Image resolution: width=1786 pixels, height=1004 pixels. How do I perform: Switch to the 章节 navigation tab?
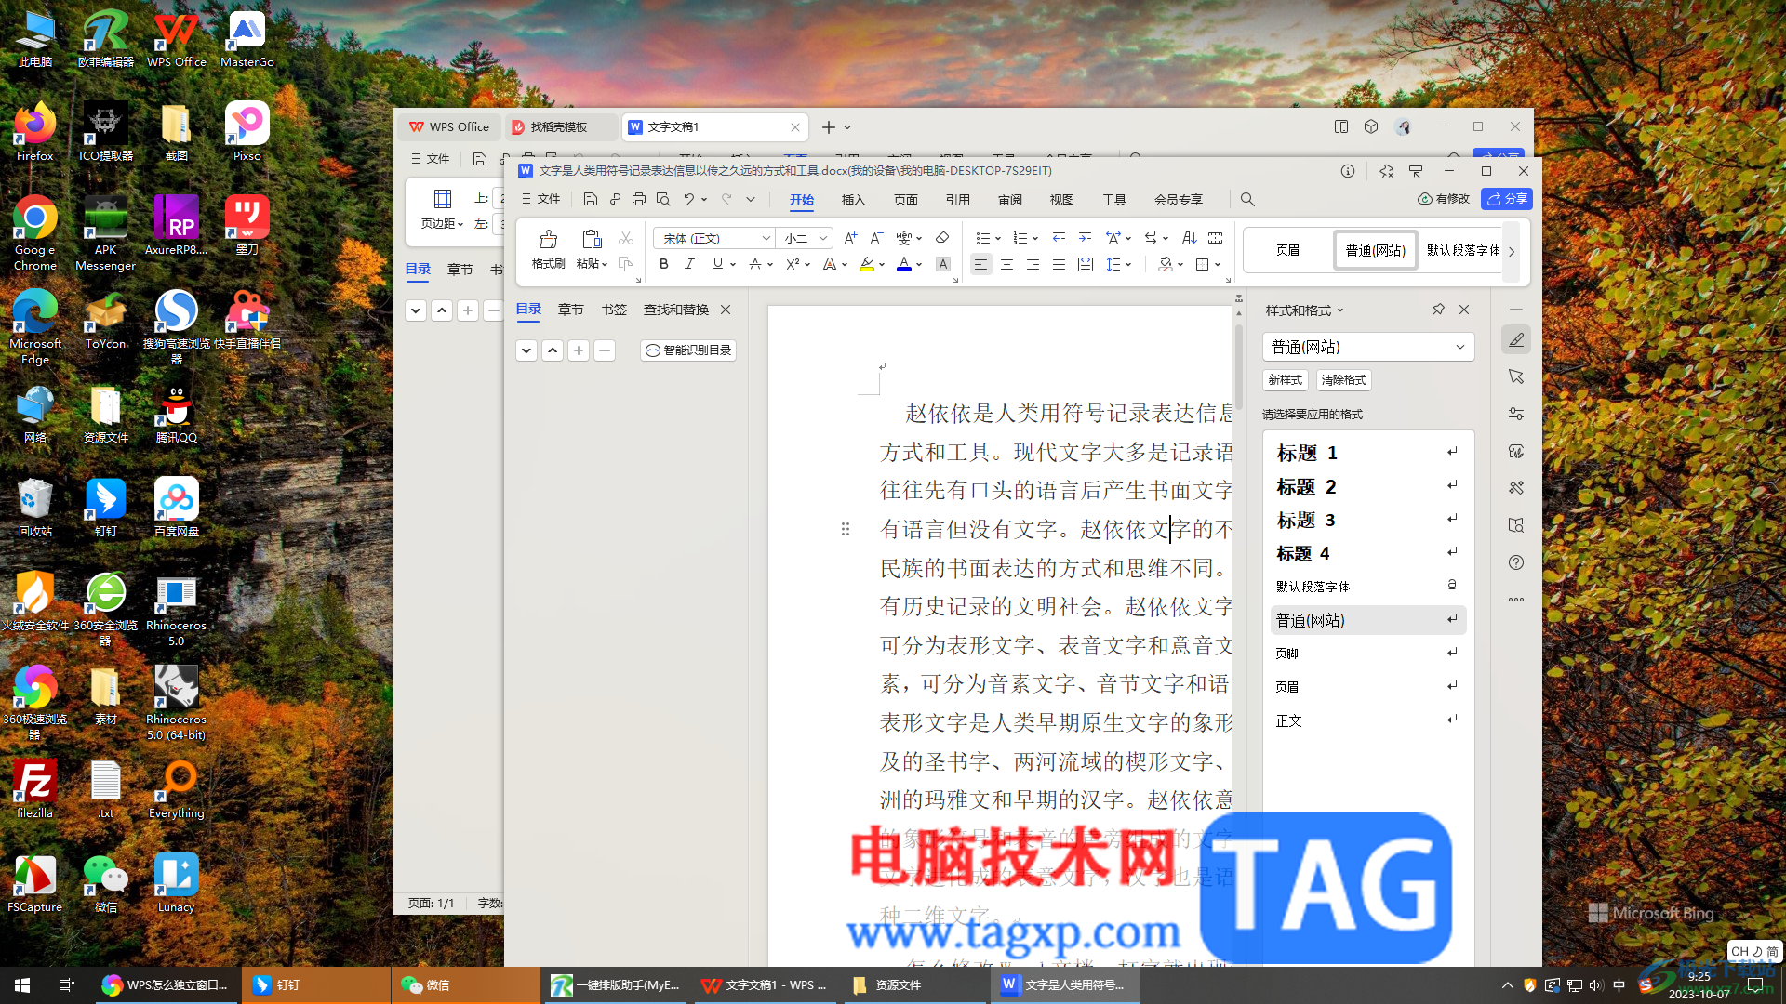click(570, 310)
